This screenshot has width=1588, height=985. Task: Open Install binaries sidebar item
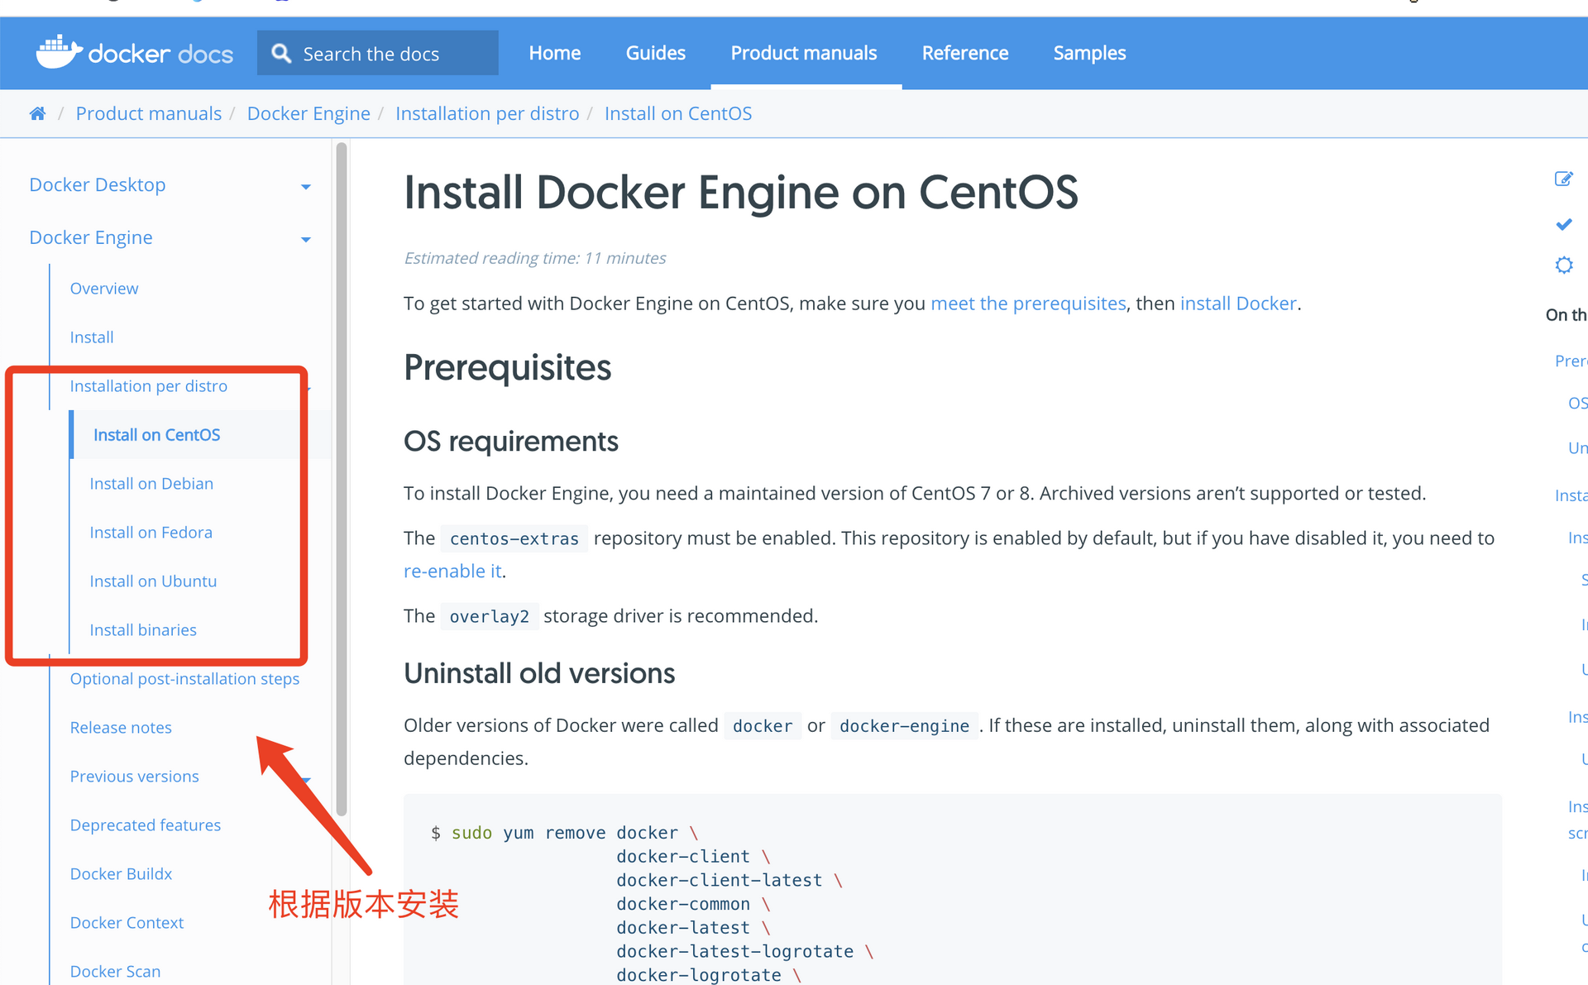click(143, 630)
